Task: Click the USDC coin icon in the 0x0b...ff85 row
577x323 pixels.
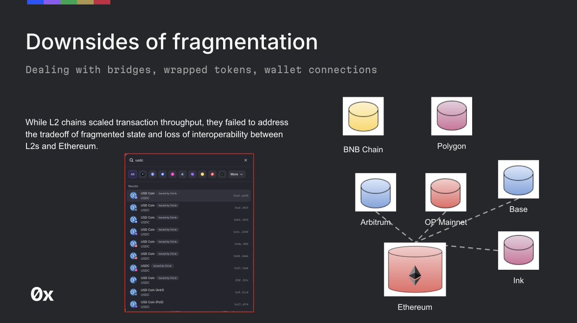Action: 134,244
